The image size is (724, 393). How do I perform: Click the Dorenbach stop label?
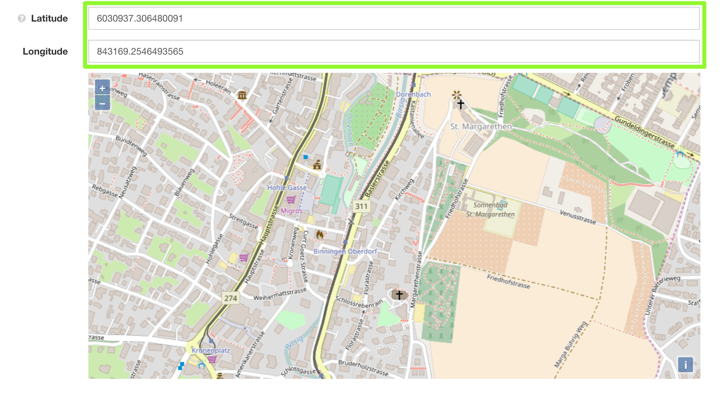click(x=413, y=94)
